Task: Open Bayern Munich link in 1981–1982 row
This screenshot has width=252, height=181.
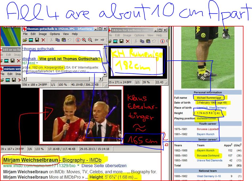Action: 206,134
